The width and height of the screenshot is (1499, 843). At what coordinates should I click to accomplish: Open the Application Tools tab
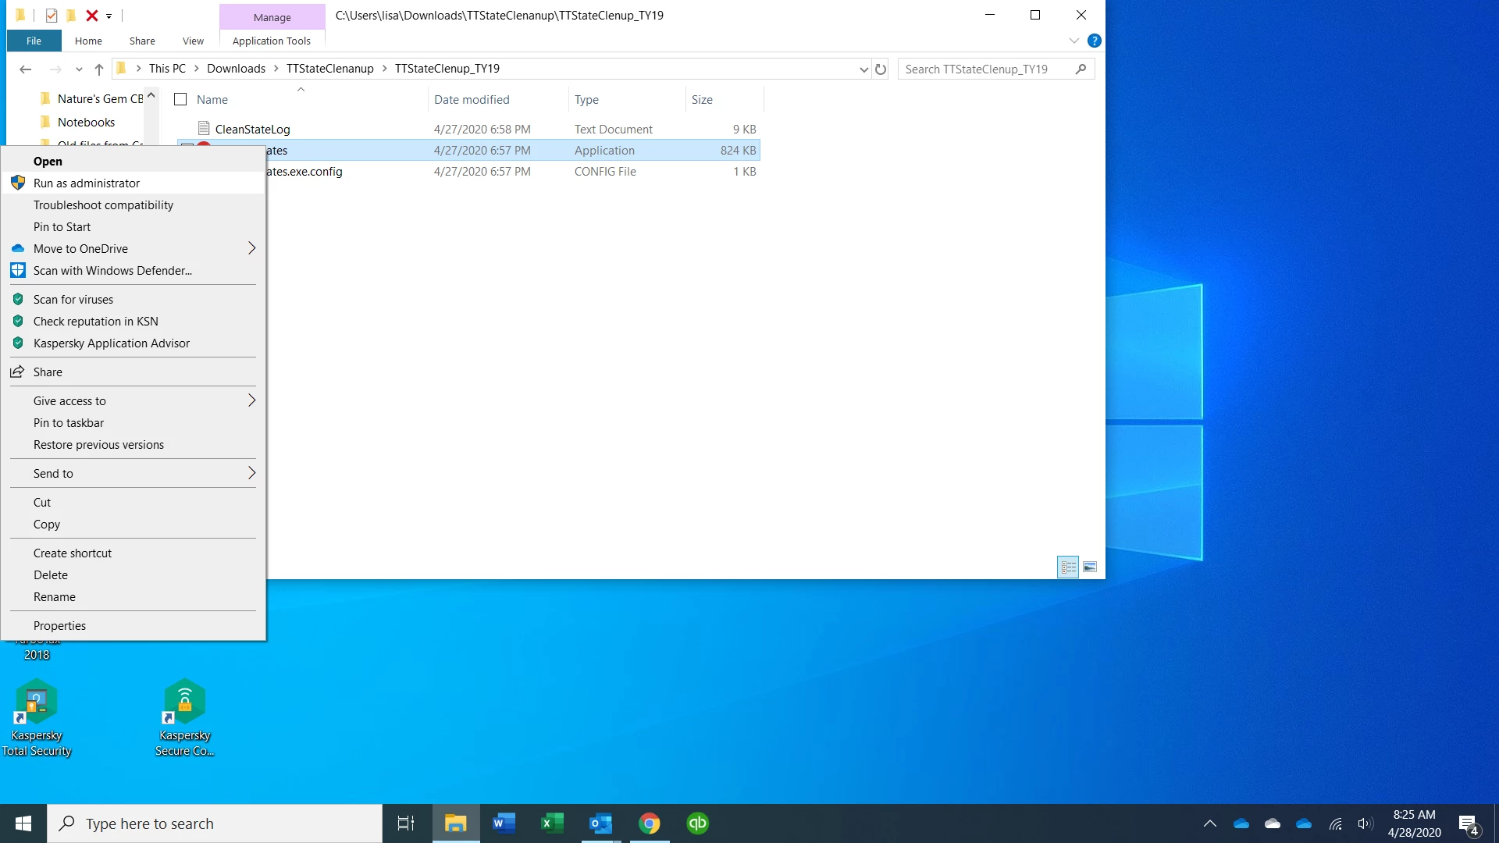pos(272,41)
